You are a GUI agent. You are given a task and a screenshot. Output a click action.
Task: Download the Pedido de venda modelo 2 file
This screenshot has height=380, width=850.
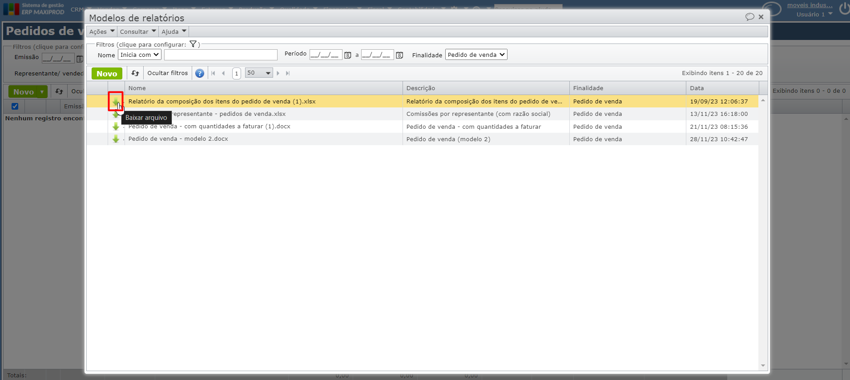pyautogui.click(x=116, y=139)
